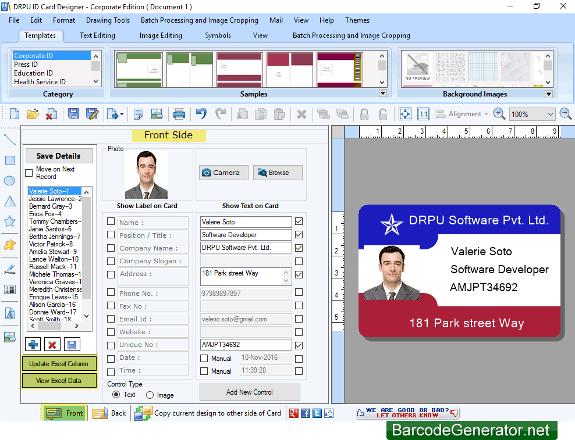The image size is (575, 440).
Task: Delete the selected item with the X toolbar icon
Action: [301, 114]
